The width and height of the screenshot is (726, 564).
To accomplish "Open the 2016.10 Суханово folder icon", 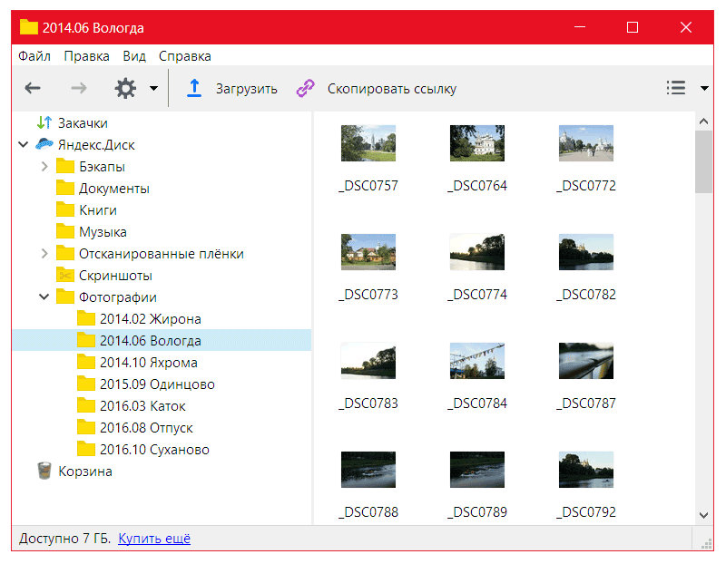I will coord(86,448).
